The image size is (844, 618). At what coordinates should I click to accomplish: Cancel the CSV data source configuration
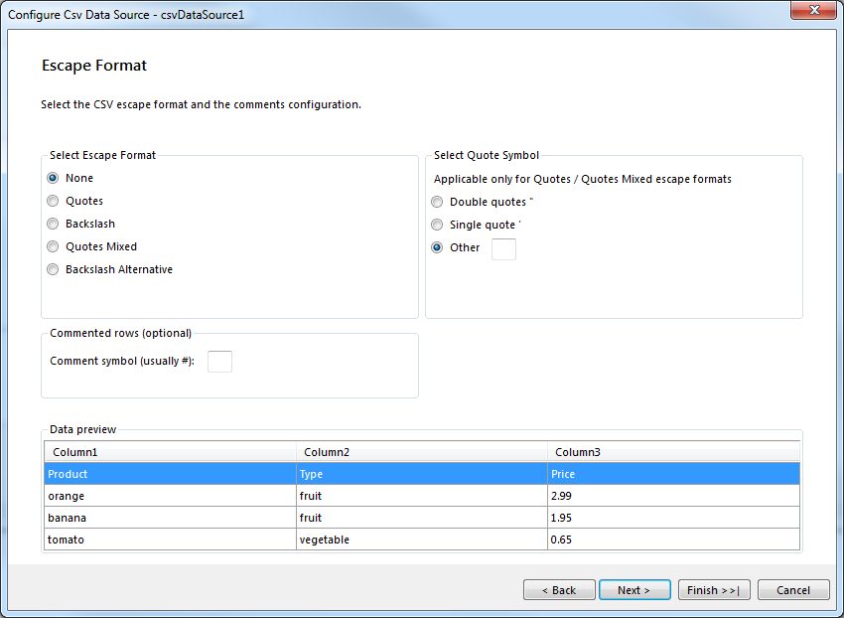tap(793, 589)
